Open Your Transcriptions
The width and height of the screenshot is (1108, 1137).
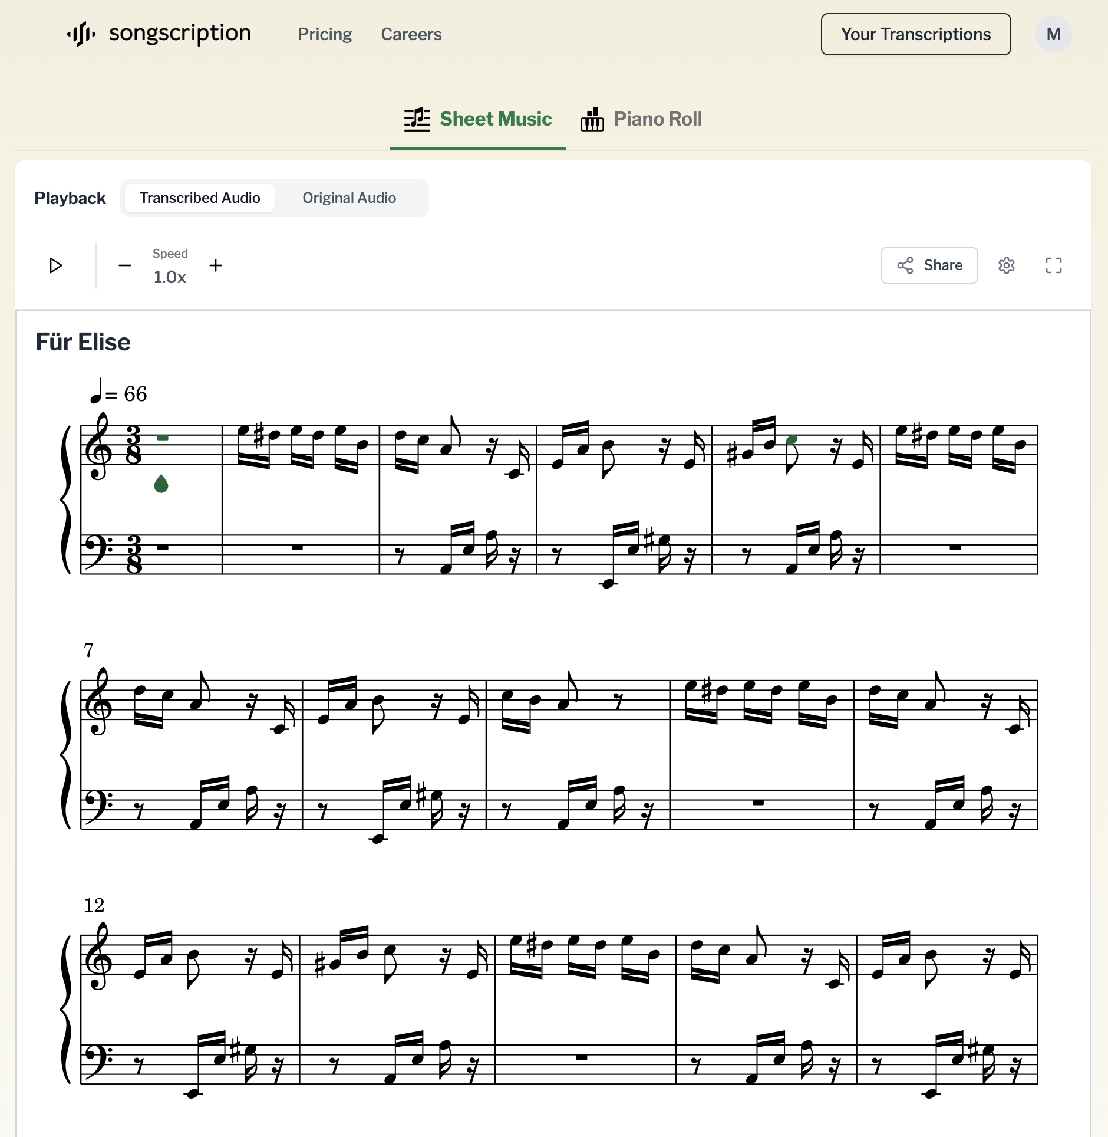pyautogui.click(x=915, y=34)
